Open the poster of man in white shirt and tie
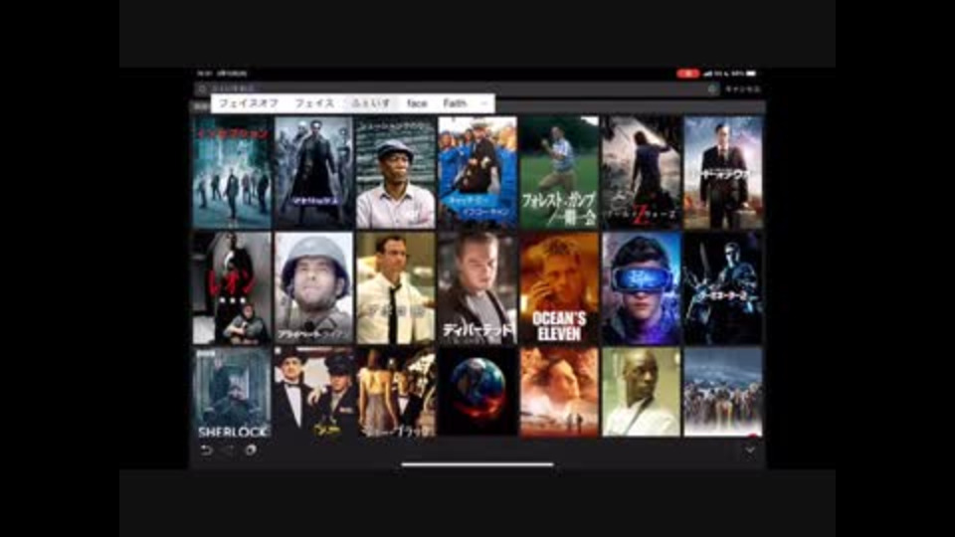The height and width of the screenshot is (537, 955). [396, 288]
